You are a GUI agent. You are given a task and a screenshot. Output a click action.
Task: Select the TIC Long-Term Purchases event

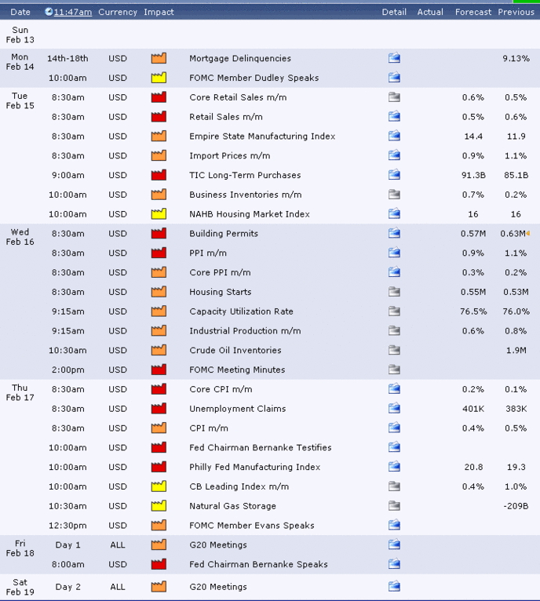[245, 175]
